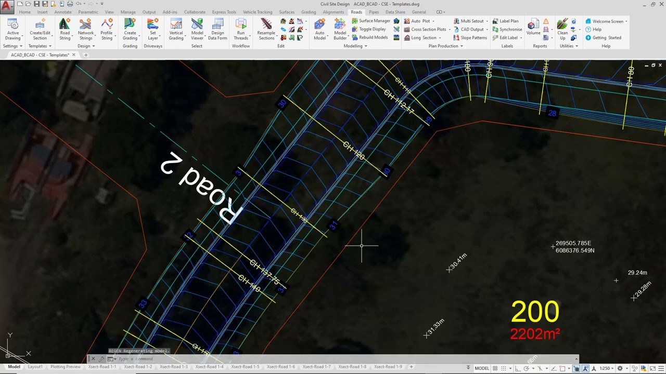Add a new layout tab with plus button
Screen dimensions: 666x374
[x=411, y=367]
